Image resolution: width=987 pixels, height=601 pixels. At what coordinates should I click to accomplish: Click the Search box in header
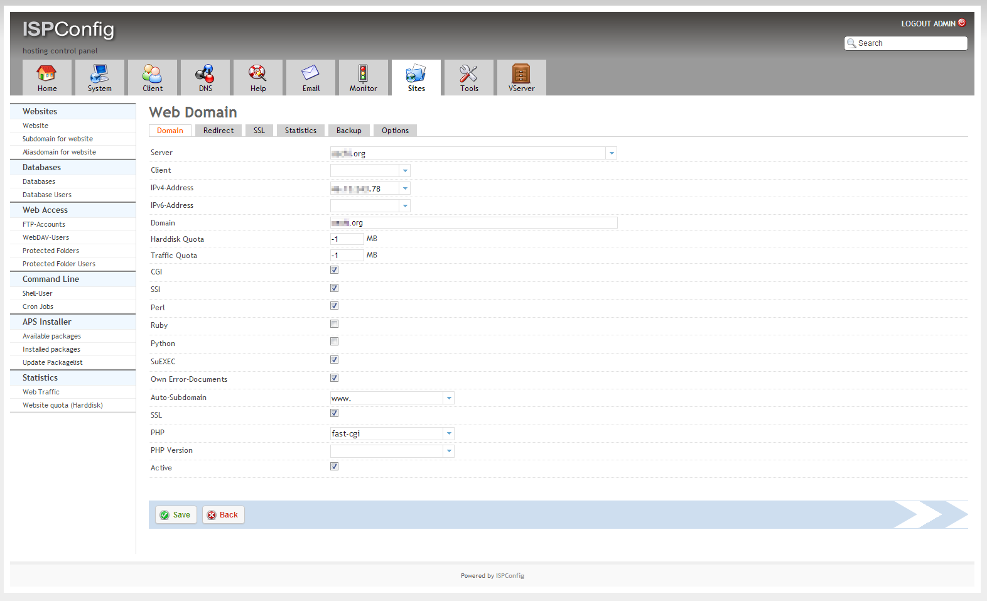click(910, 43)
